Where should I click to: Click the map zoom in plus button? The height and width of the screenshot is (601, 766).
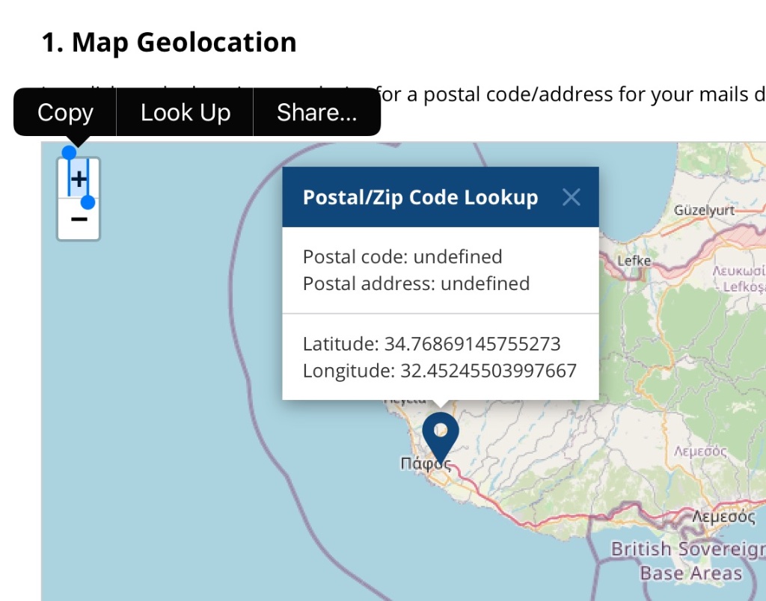(79, 179)
